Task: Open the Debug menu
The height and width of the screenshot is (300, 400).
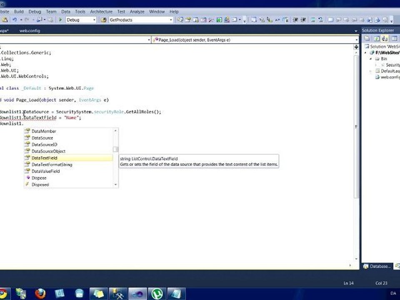Action: click(x=35, y=12)
